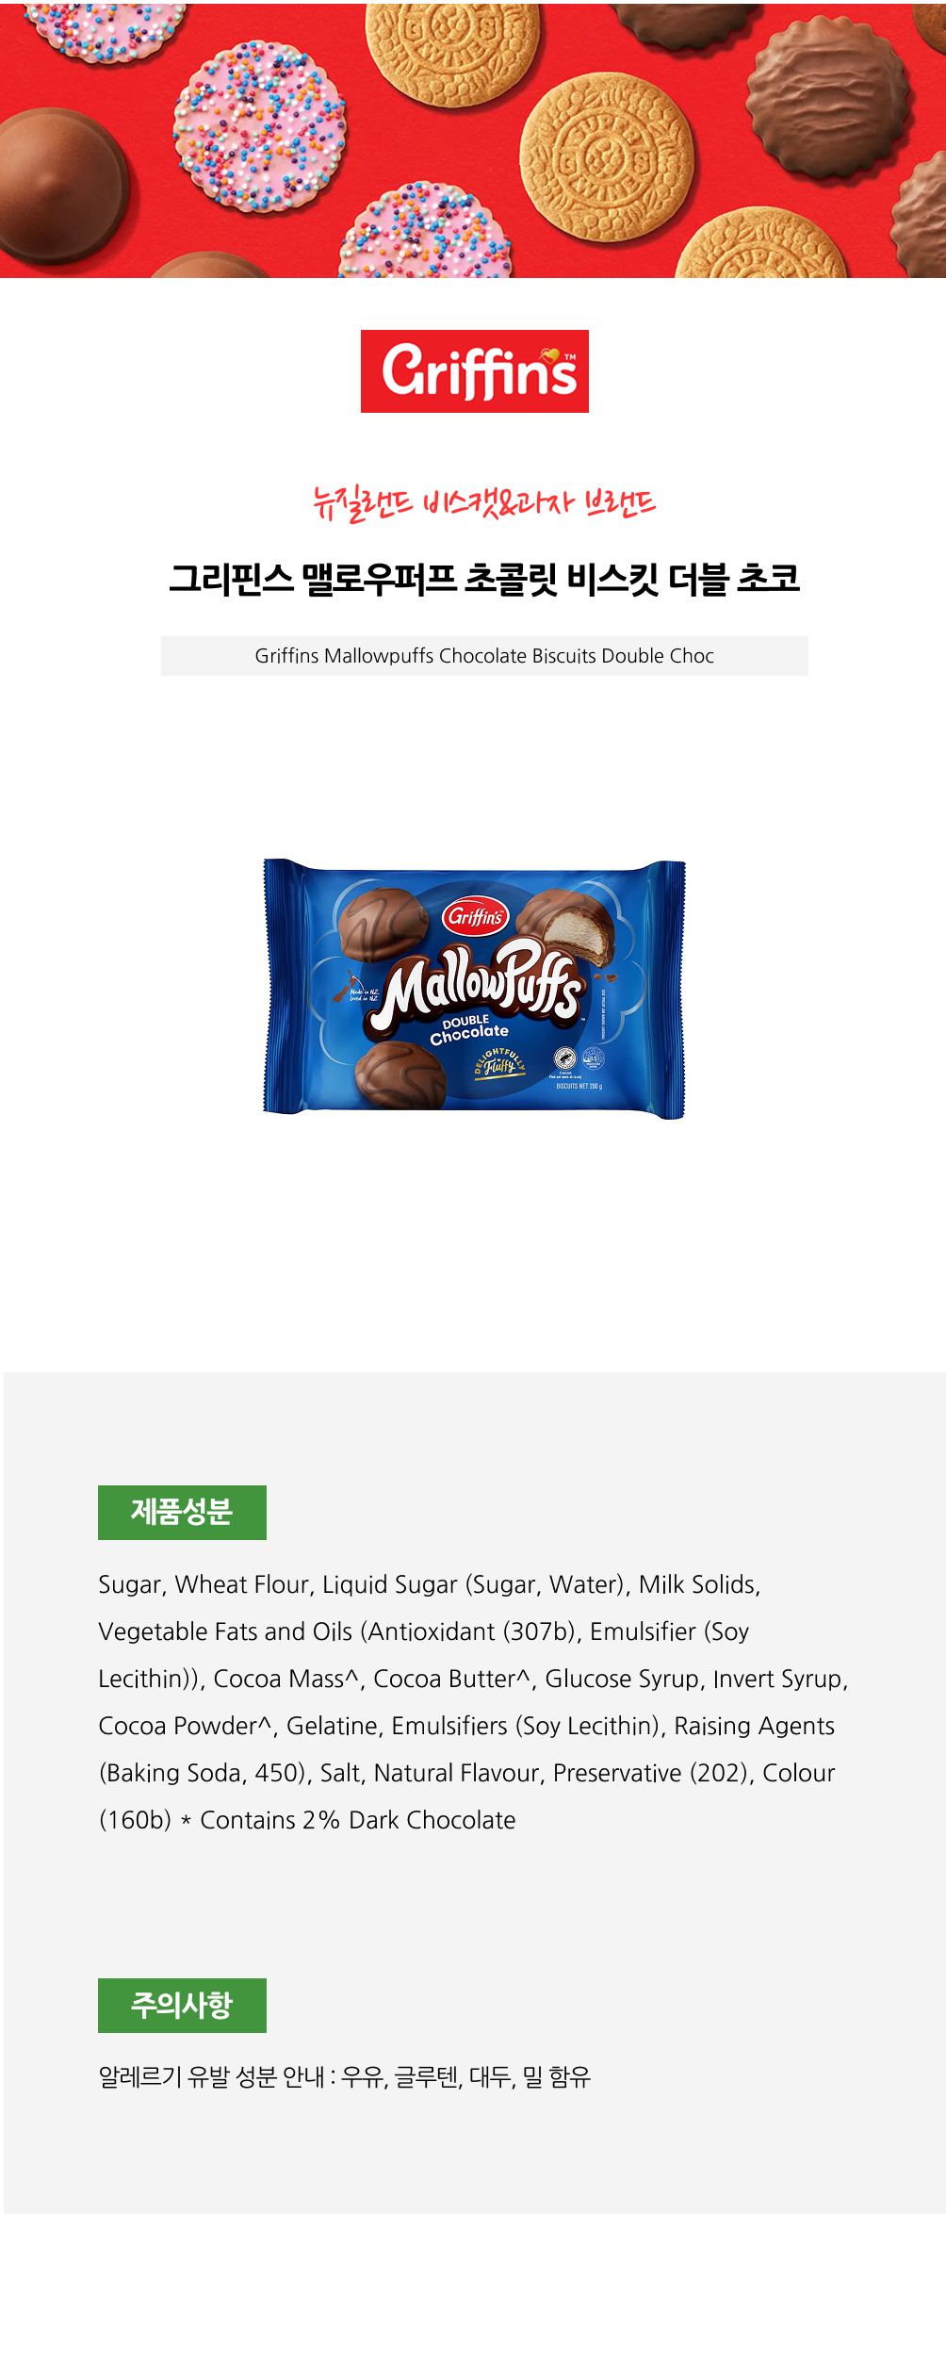Click the allergen notice text line
946x2377 pixels.
point(344,2076)
